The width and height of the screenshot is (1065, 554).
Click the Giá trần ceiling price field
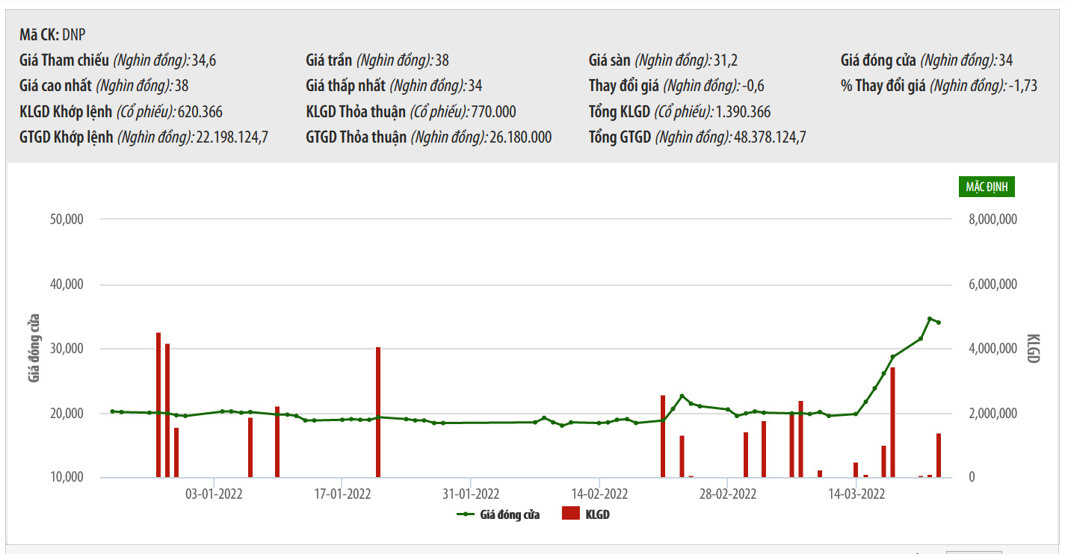pos(377,60)
